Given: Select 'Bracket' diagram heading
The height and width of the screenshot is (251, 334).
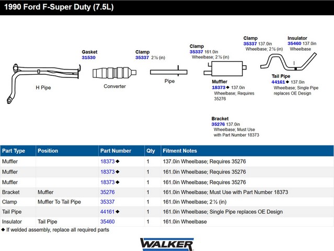Looking at the screenshot, I should 220,119.
